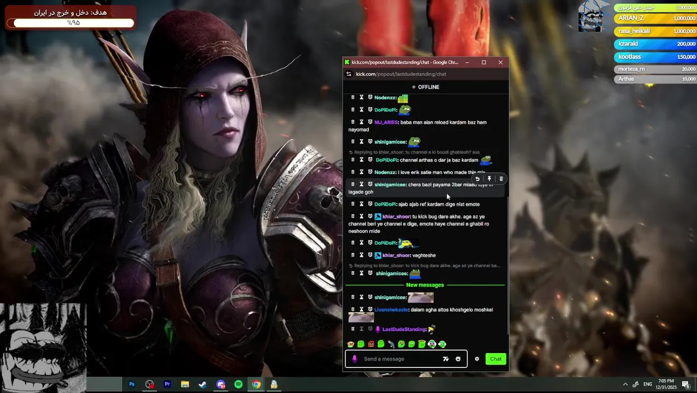Viewport: 697px width, 393px height.
Task: Click the rasa_heikali donor entry
Action: pos(655,31)
